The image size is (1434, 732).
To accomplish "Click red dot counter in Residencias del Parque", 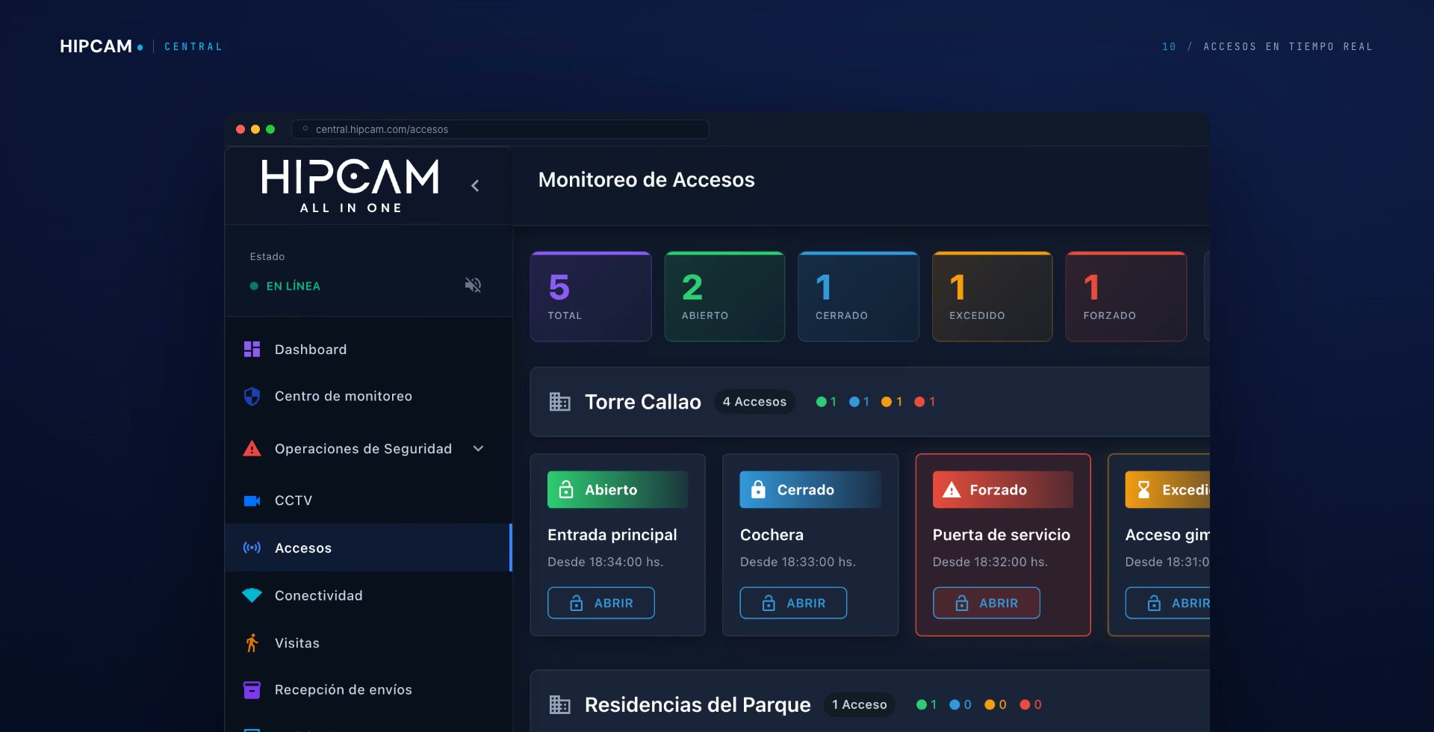I will [1031, 704].
